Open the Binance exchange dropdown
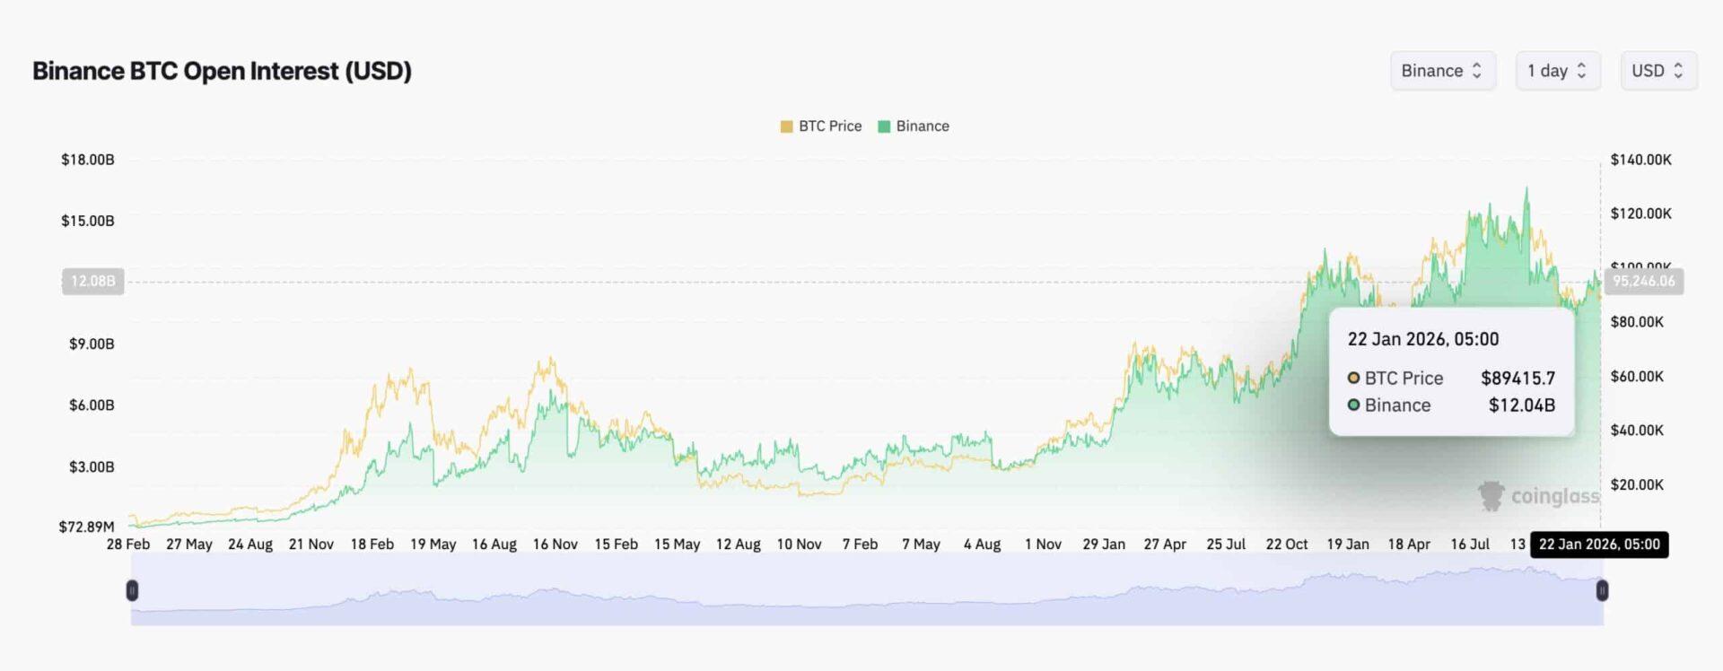This screenshot has height=671, width=1723. pyautogui.click(x=1441, y=71)
